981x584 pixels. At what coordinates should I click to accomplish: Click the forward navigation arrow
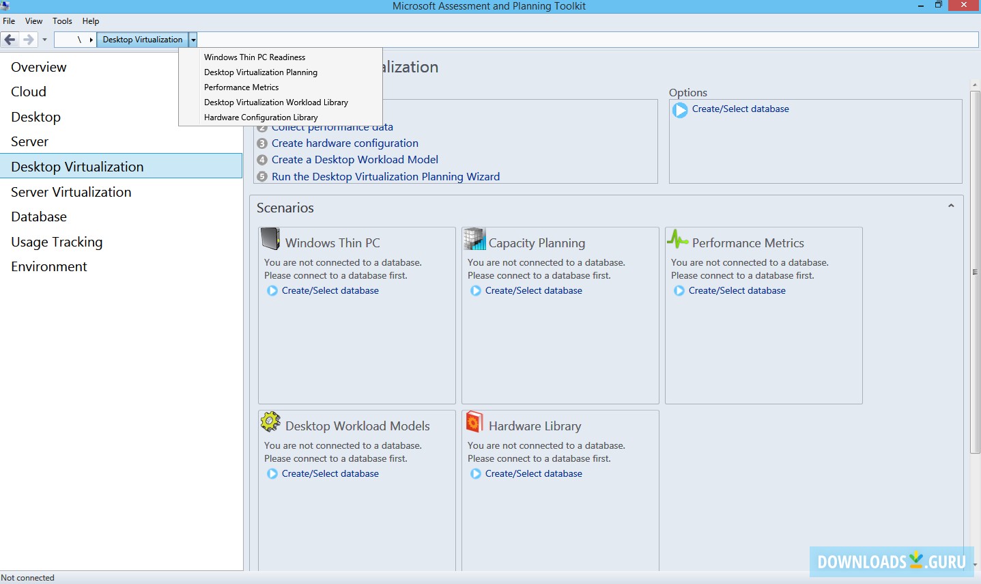(x=28, y=40)
